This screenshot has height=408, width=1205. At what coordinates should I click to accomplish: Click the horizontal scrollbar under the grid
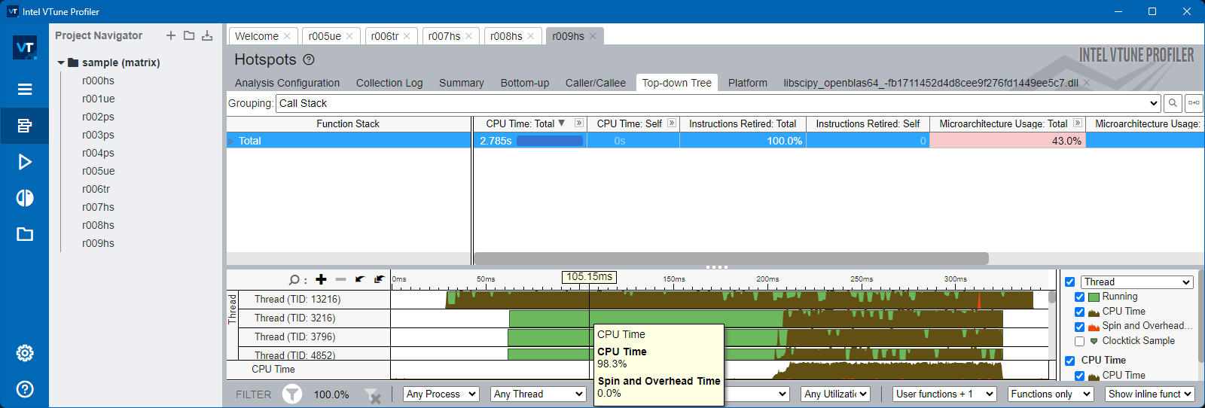click(x=731, y=258)
